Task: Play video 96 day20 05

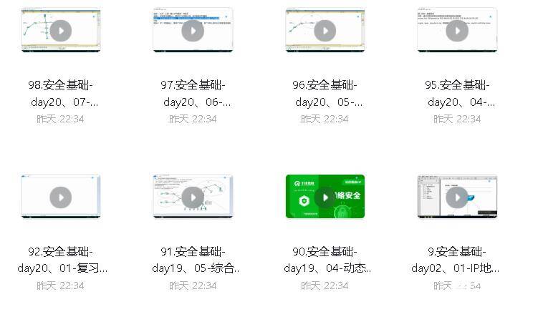Action: (325, 31)
